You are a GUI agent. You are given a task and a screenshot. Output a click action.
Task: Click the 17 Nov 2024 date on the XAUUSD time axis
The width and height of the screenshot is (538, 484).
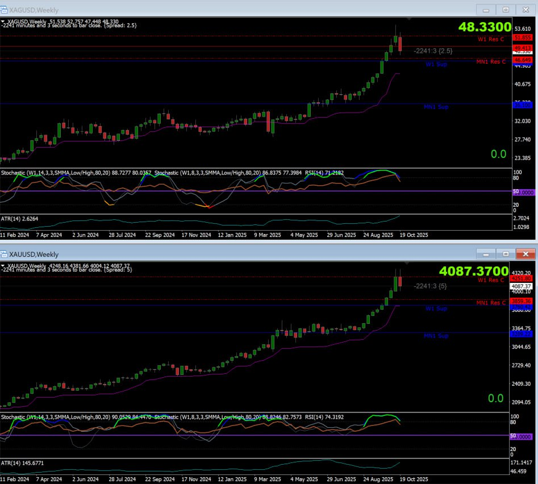coord(196,479)
